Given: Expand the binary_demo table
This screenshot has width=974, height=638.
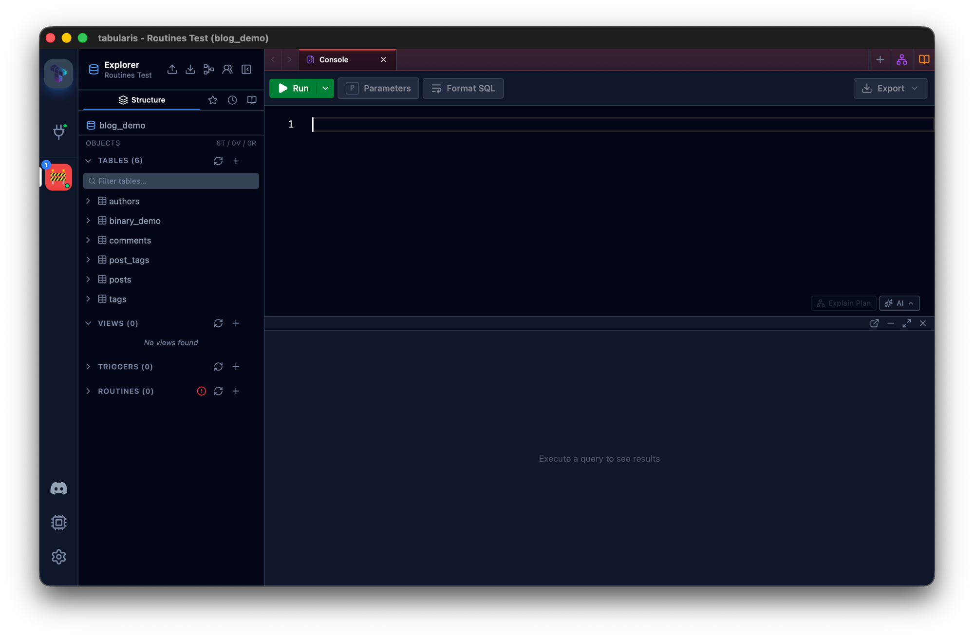Looking at the screenshot, I should coord(88,221).
